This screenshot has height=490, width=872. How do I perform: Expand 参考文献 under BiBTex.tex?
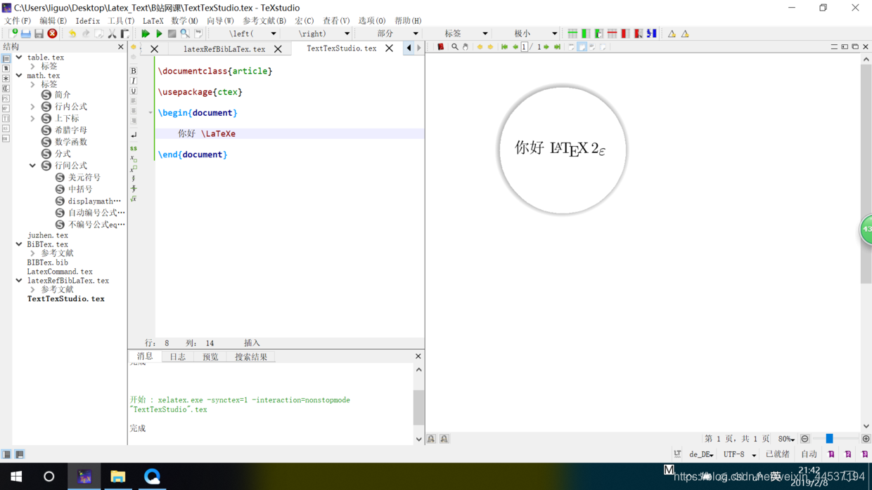coord(32,253)
